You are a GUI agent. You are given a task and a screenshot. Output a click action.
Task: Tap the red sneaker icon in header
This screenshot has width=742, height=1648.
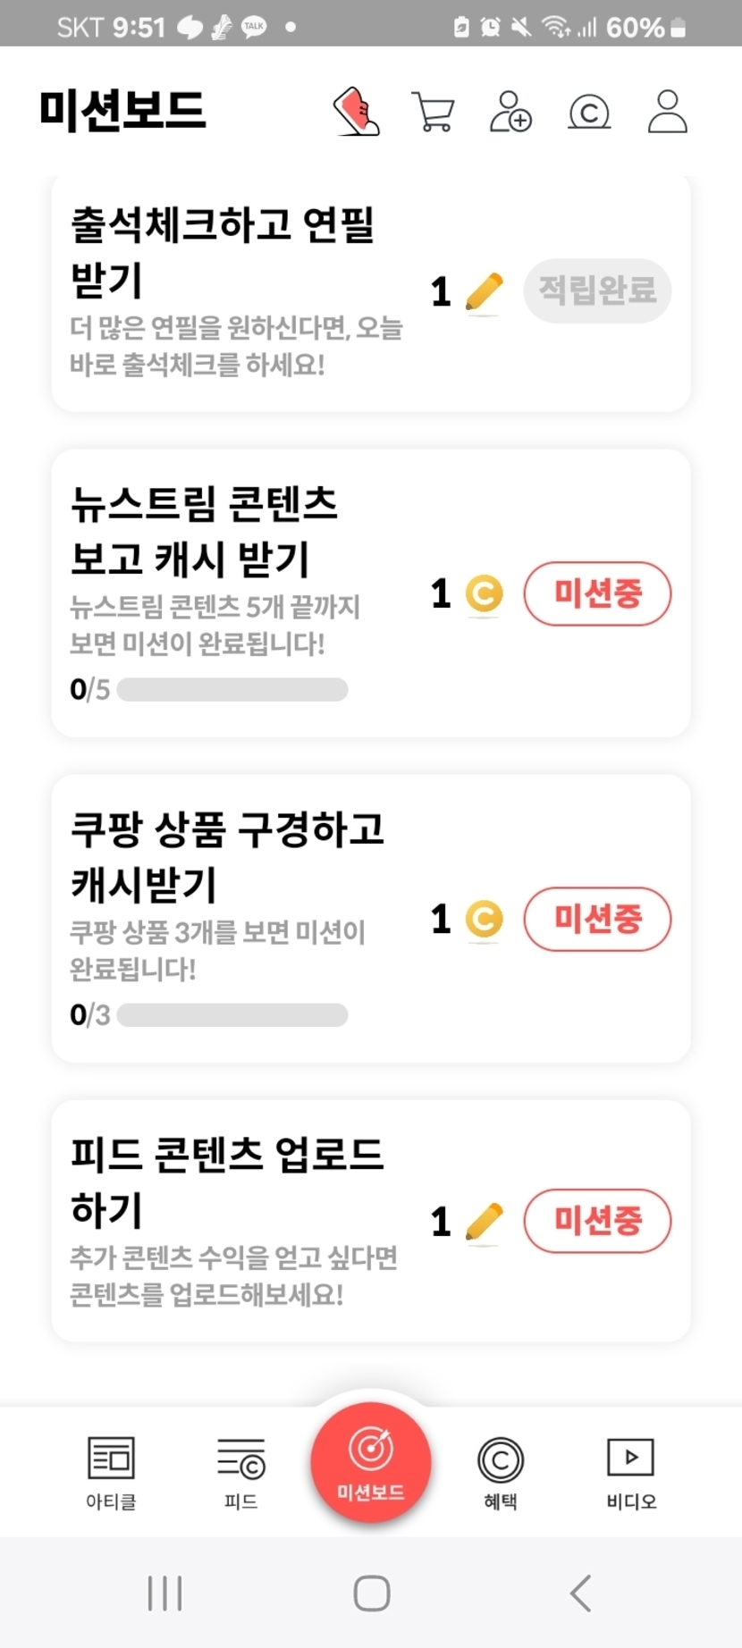point(357,112)
